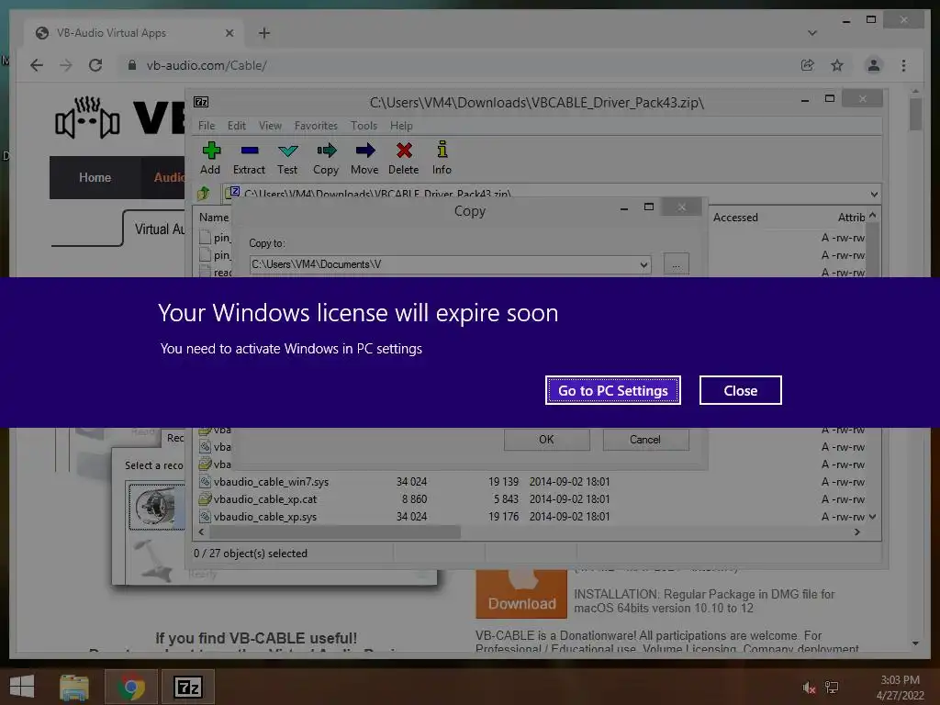This screenshot has width=940, height=705.
Task: Open Chrome tab search chevron
Action: click(x=812, y=33)
